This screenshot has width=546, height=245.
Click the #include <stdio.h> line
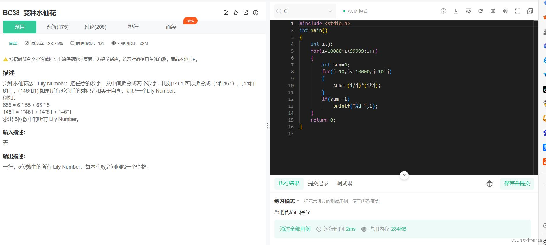tap(325, 23)
